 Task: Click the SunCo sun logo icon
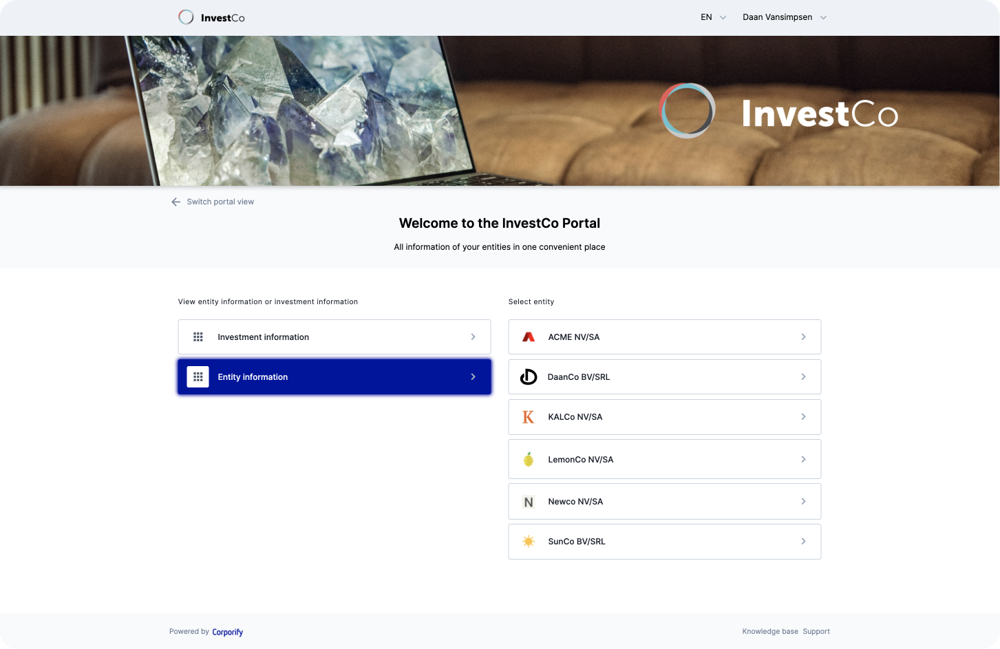coord(529,542)
